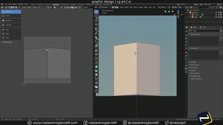Image resolution: width=223 pixels, height=125 pixels.
Task: Open the Vertex menu in 3D viewport
Action: [140, 7]
